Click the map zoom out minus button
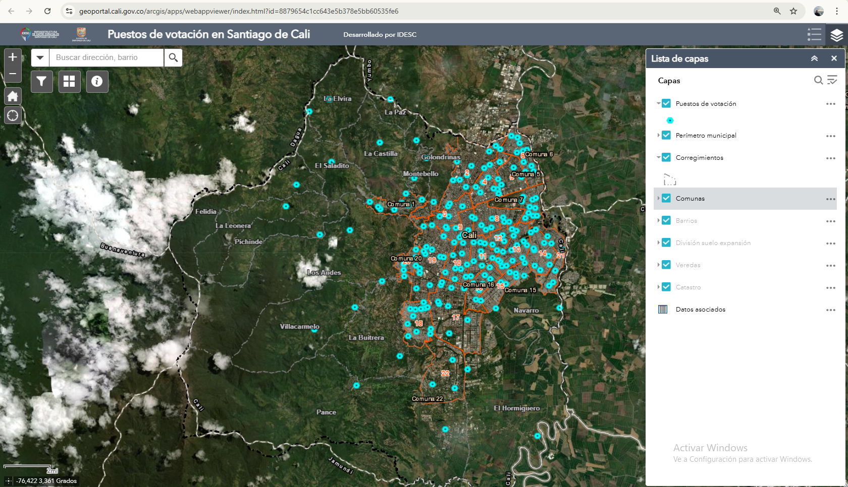Screen dimensions: 848x487 pos(13,74)
